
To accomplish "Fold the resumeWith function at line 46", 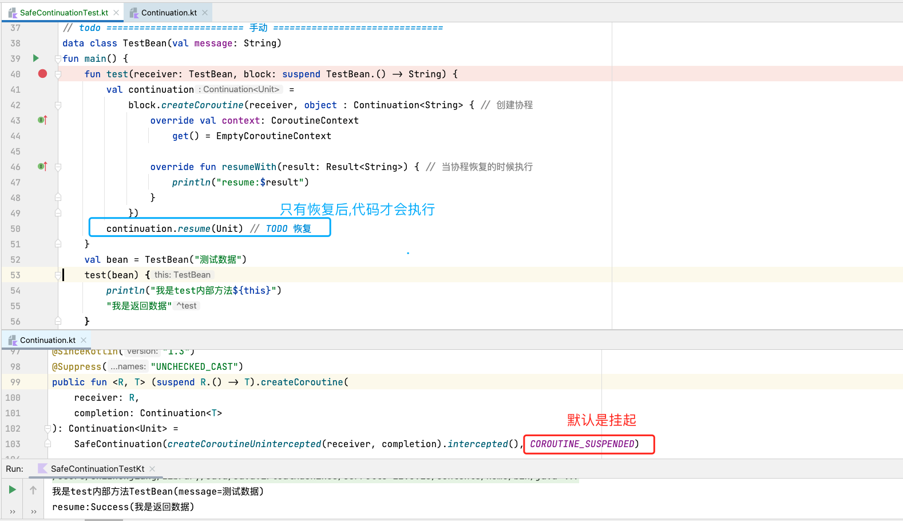I will [x=58, y=167].
